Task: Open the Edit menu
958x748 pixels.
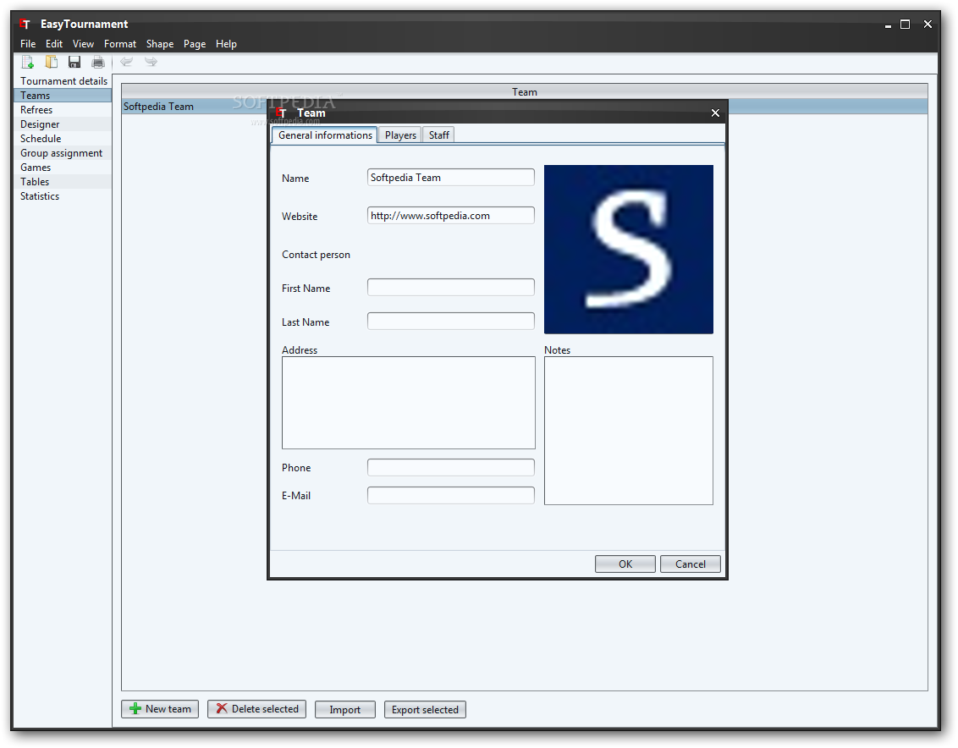Action: click(54, 44)
